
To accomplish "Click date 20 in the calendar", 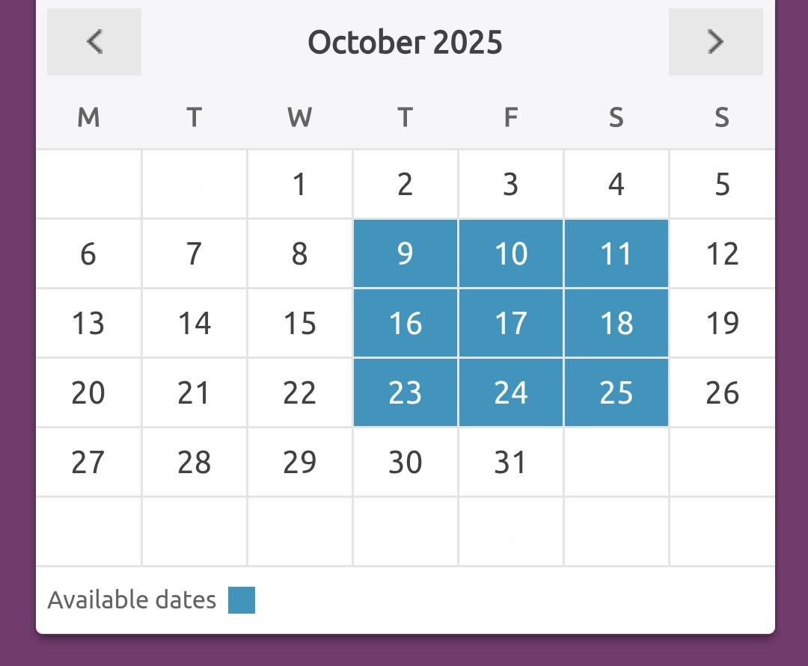I will (88, 392).
